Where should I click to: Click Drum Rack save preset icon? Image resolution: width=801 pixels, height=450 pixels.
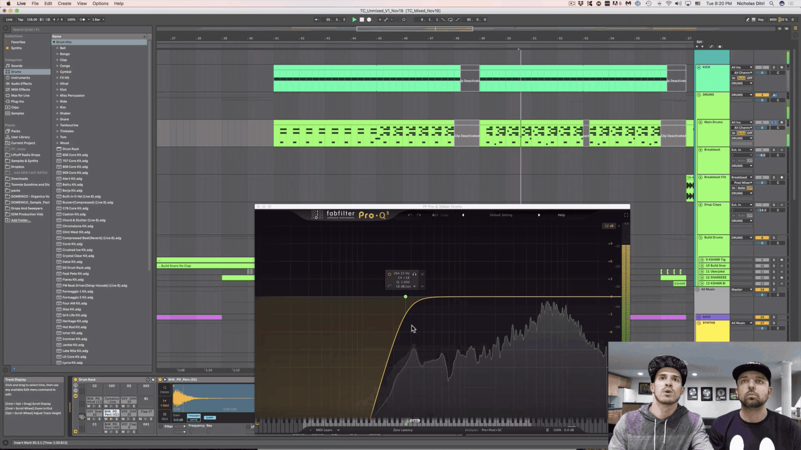153,380
